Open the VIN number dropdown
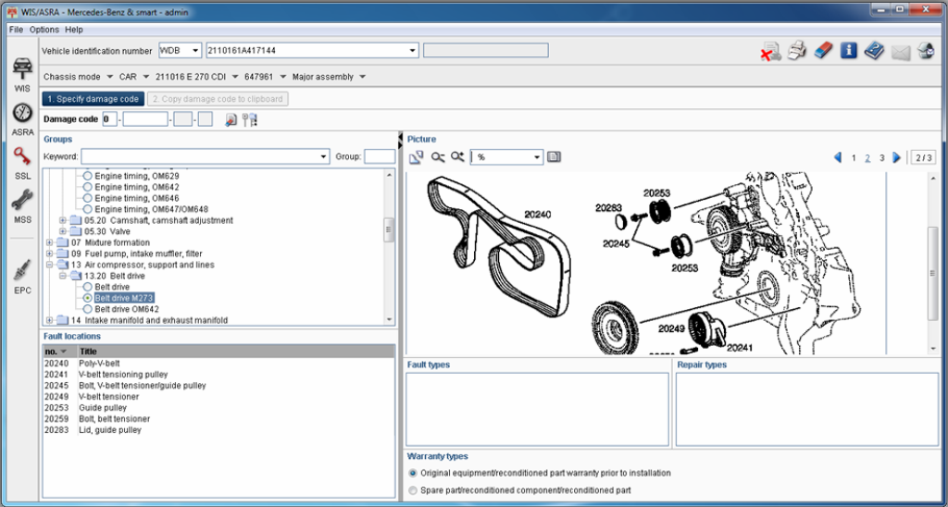The width and height of the screenshot is (948, 507). [x=413, y=51]
